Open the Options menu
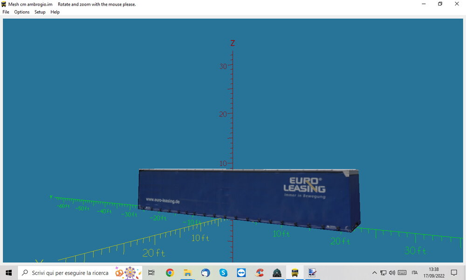 22,12
